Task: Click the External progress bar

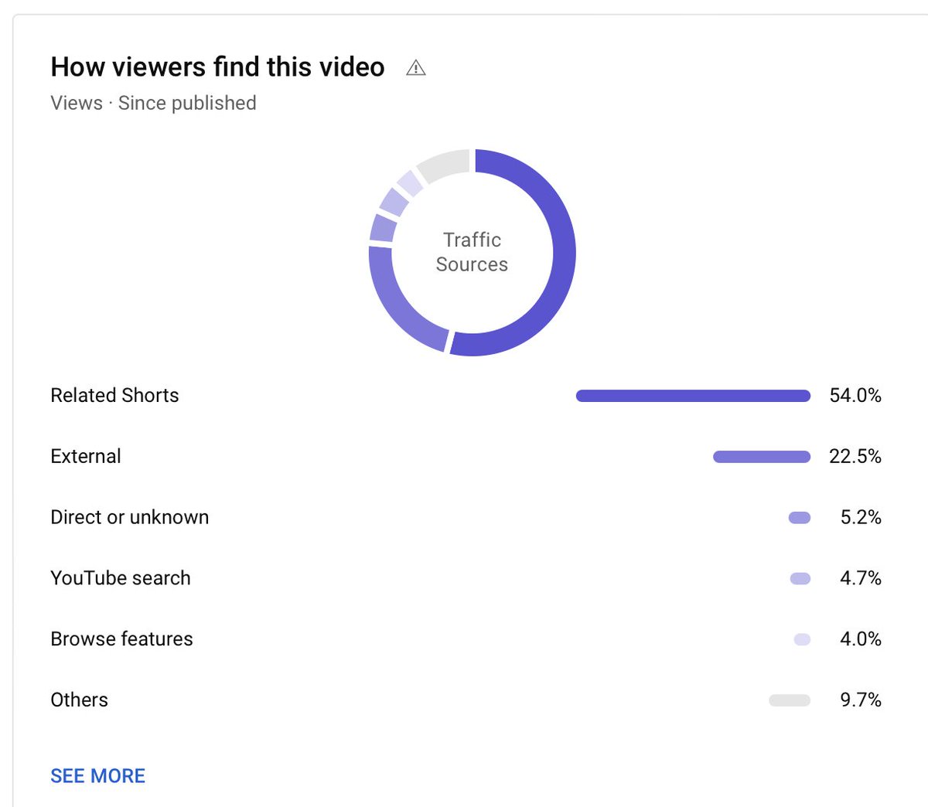Action: pyautogui.click(x=762, y=457)
